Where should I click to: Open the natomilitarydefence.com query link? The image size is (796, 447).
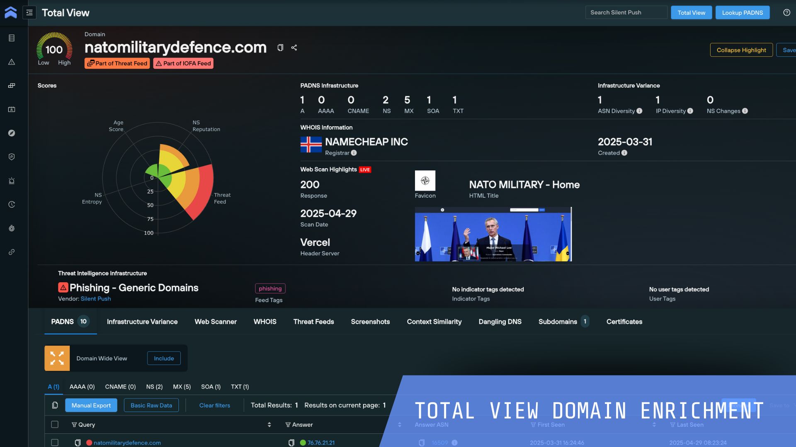click(x=127, y=442)
